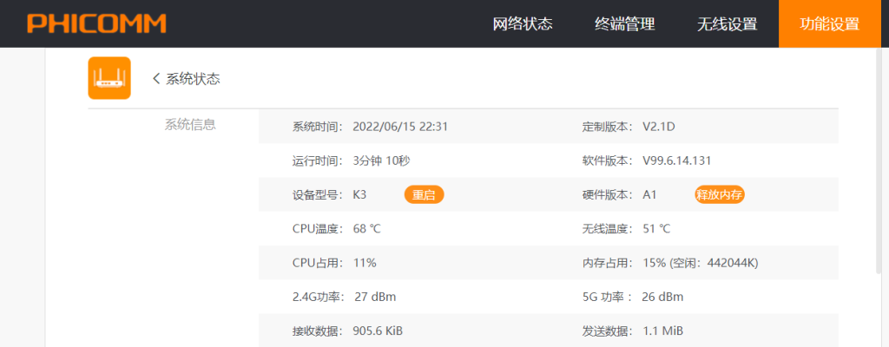Viewport: 889px width, 347px height.
Task: Click the software version V99.6.14.131
Action: pos(677,160)
